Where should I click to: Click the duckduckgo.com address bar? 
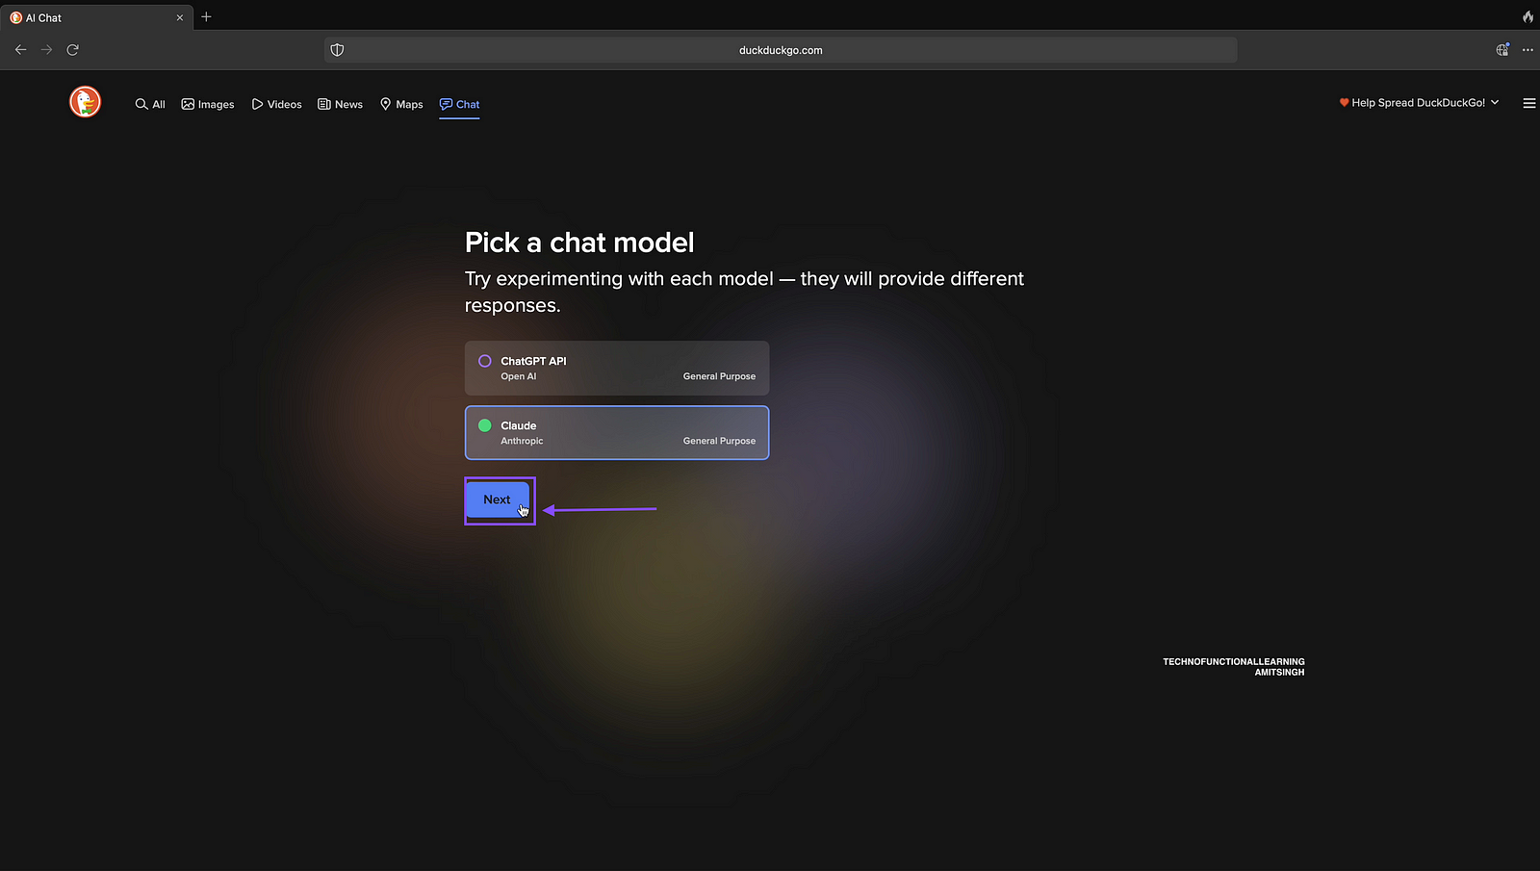pyautogui.click(x=780, y=50)
